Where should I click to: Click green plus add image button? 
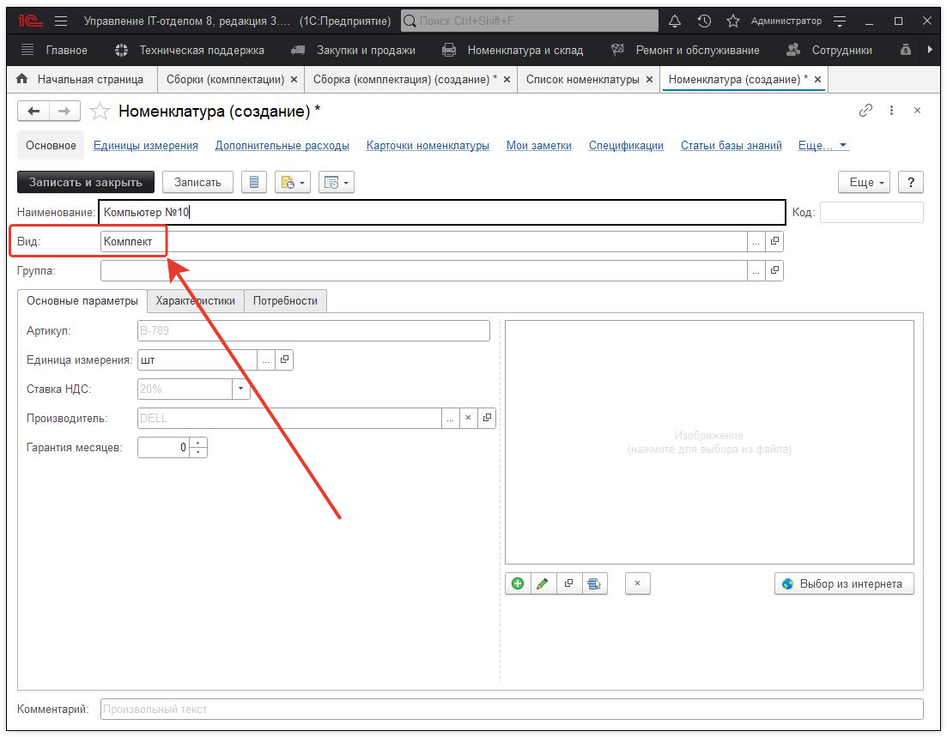pos(518,584)
